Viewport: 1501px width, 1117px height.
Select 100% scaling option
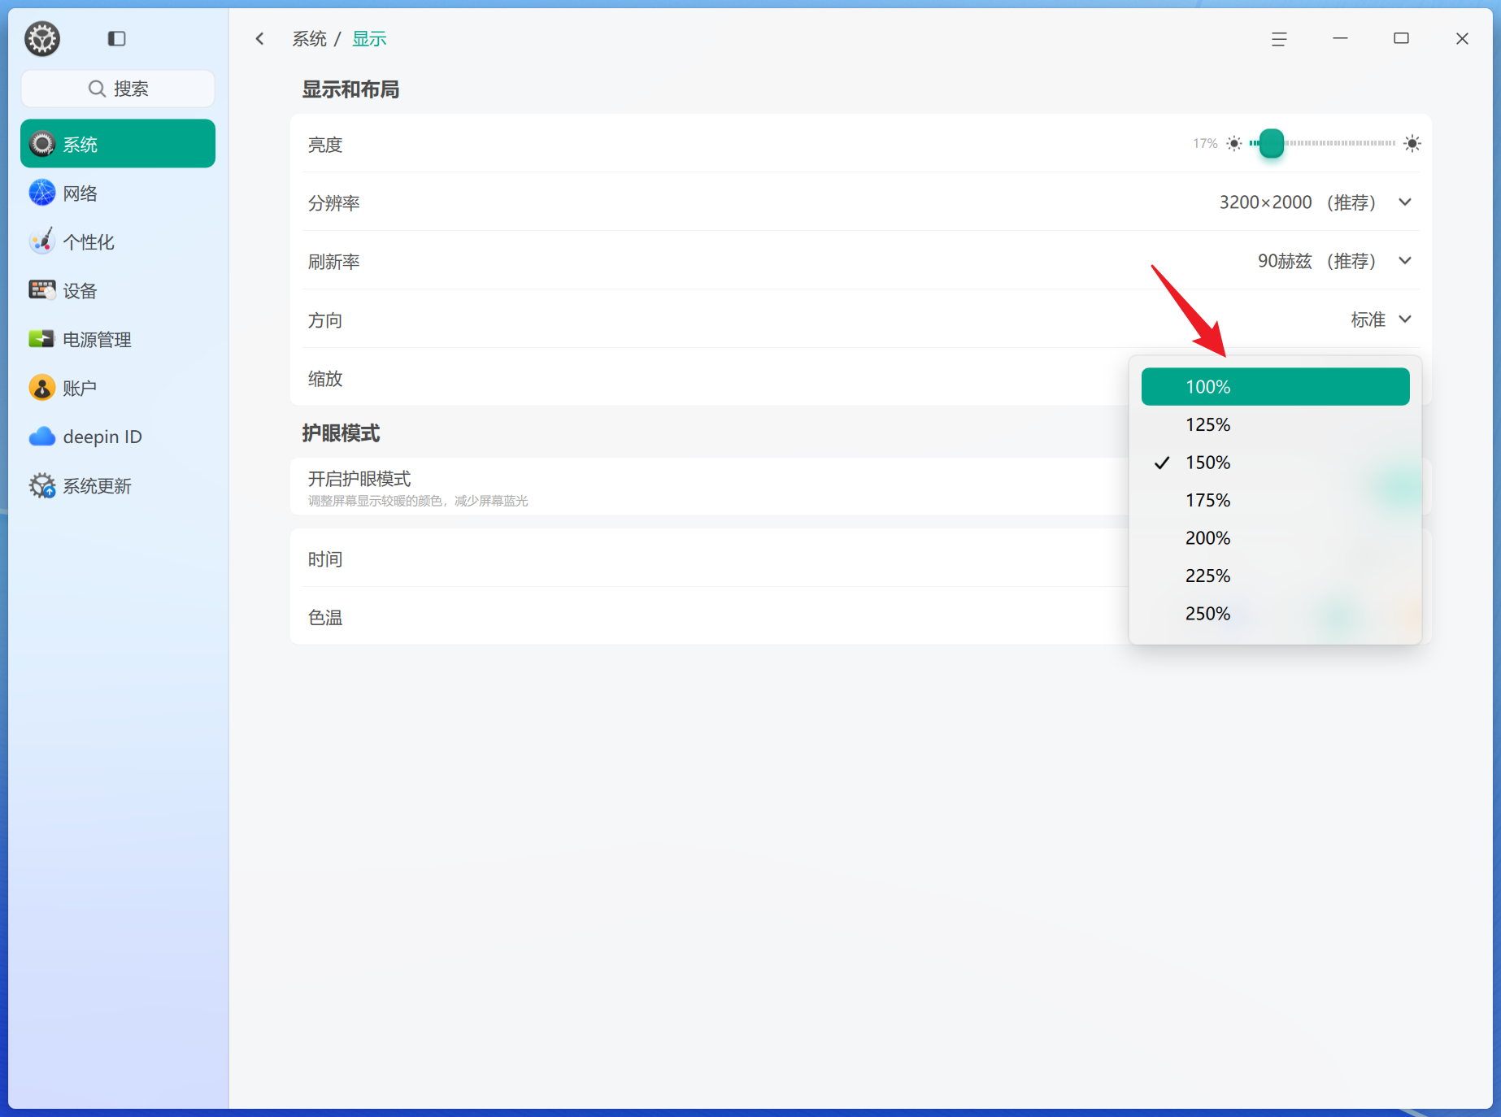(x=1275, y=387)
